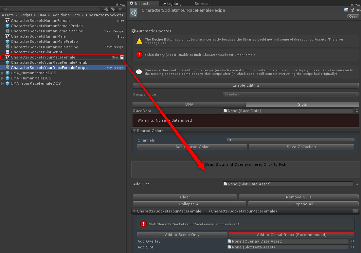Select the DNA tab
Screen dimensions: 361x253
[x=189, y=104]
